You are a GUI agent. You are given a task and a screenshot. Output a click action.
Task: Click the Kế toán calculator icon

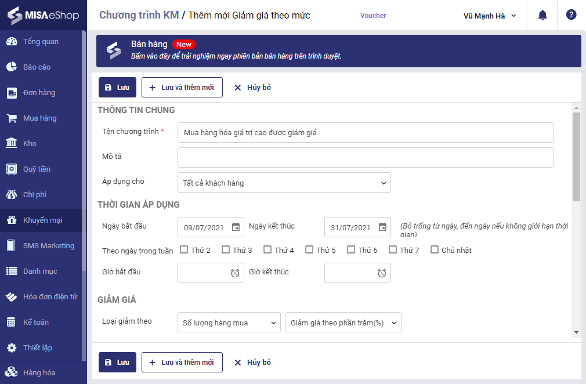point(11,322)
